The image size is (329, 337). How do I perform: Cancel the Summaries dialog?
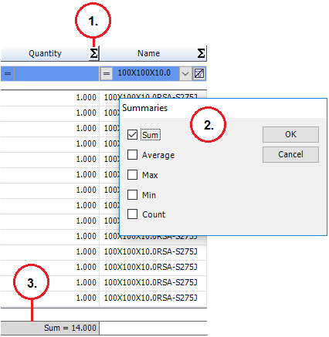coord(290,154)
